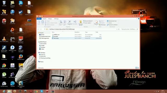Image resolution: width=167 pixels, height=93 pixels.
Task: Sort files by the Modifié le column
Action: 77,32
